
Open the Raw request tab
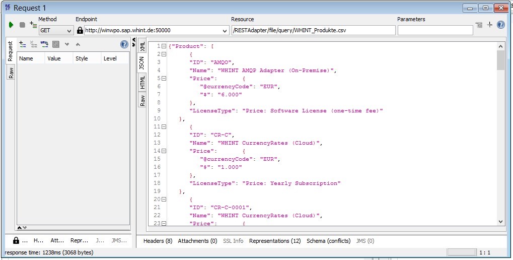(x=11, y=73)
